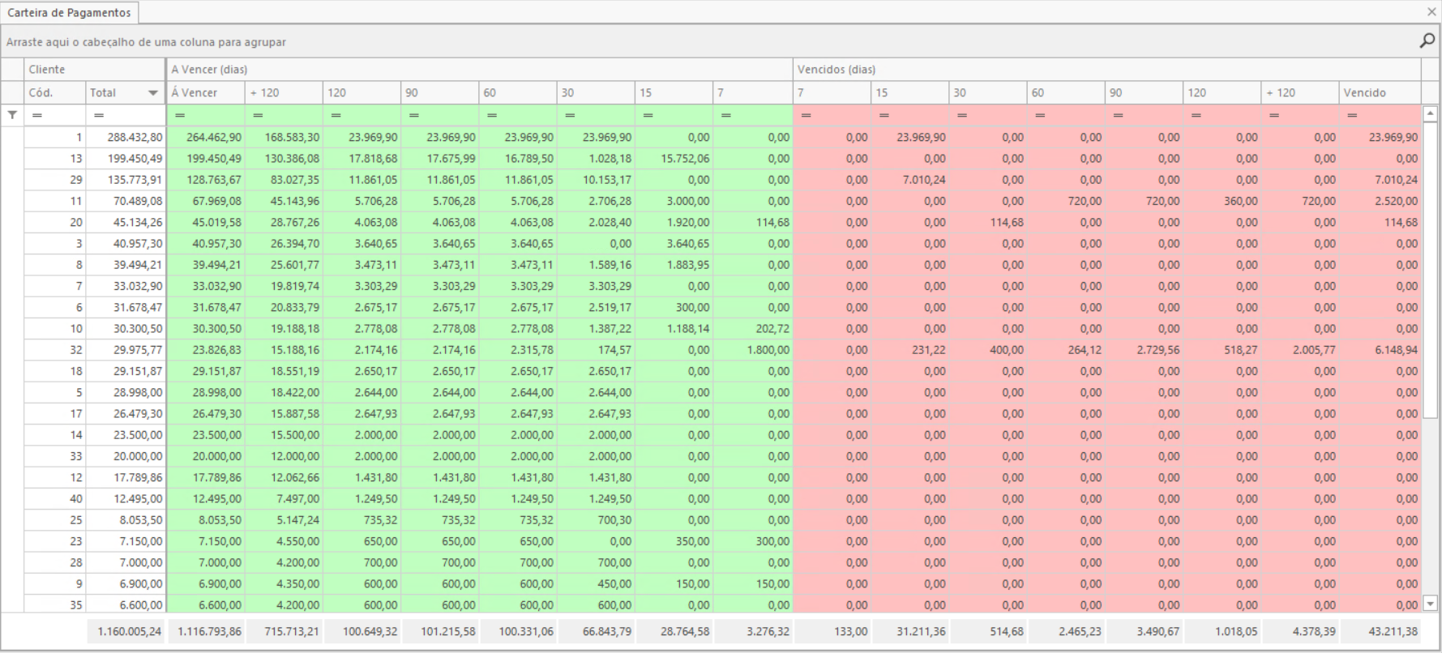Click the footer total 1.160.005,24
Viewport: 1442px width, 653px height.
coord(129,631)
